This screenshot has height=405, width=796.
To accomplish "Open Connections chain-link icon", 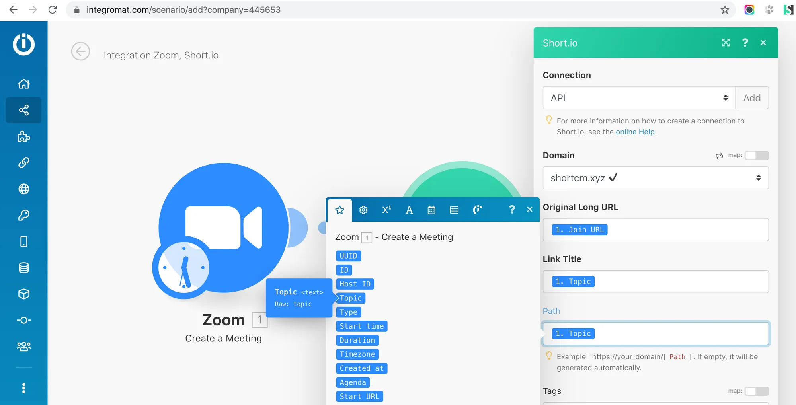I will point(24,163).
